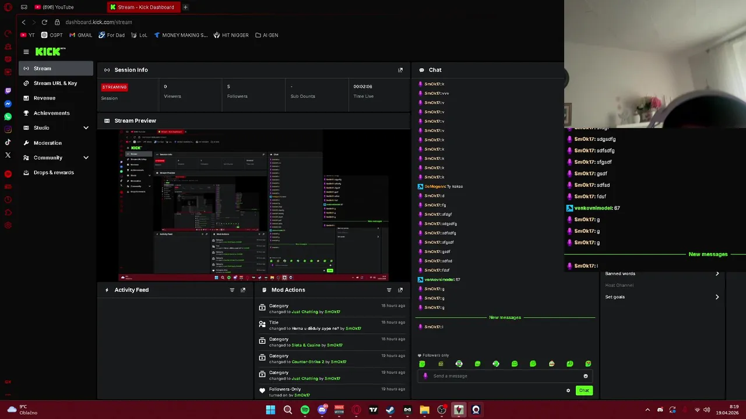
Task: Open a new browser tab
Action: 185,7
